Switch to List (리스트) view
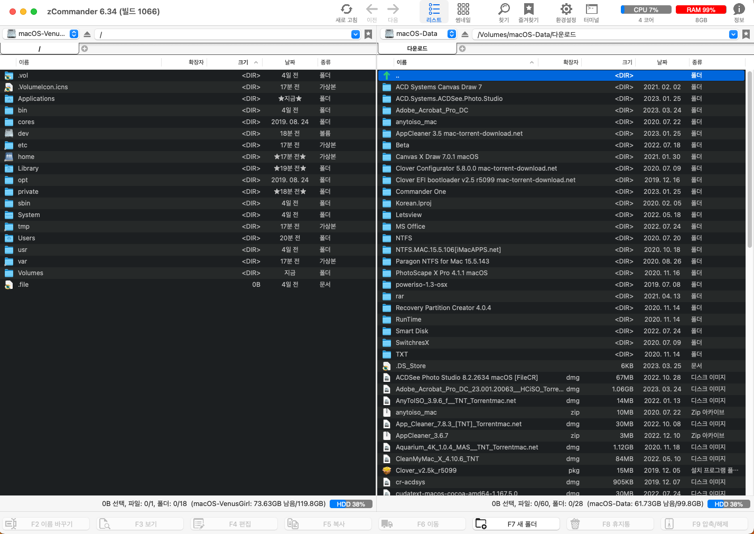Viewport: 754px width, 534px height. click(434, 13)
